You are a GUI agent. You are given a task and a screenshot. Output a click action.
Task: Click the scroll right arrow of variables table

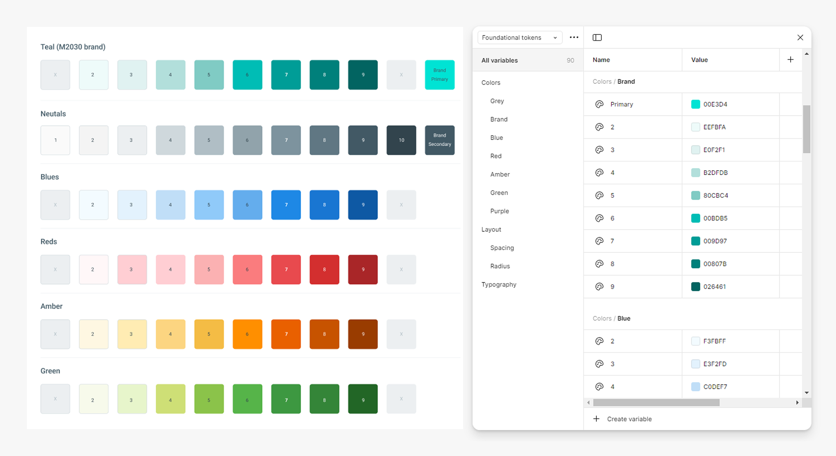pyautogui.click(x=797, y=403)
